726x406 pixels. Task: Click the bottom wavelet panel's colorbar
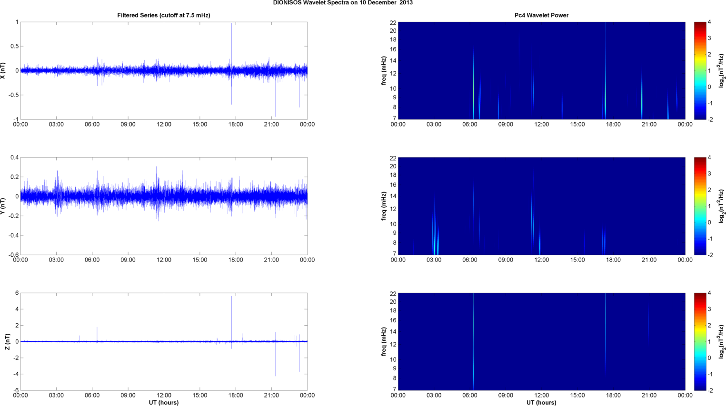700,341
